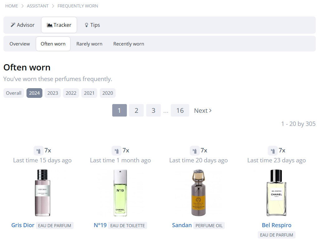Click spray icon above N°19
Image resolution: width=317 pixels, height=239 pixels.
(x=117, y=151)
